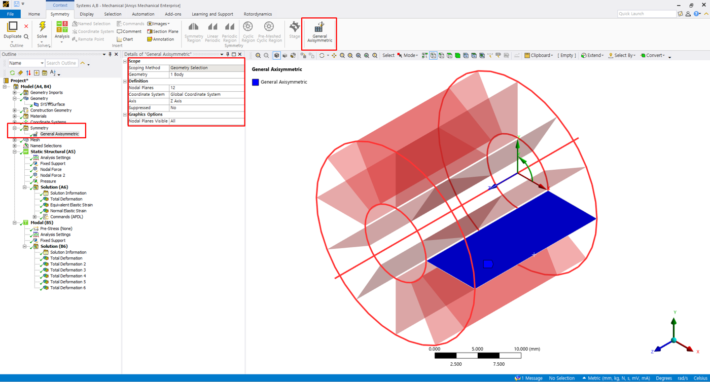Open the File menu
The image size is (710, 382).
pyautogui.click(x=10, y=14)
